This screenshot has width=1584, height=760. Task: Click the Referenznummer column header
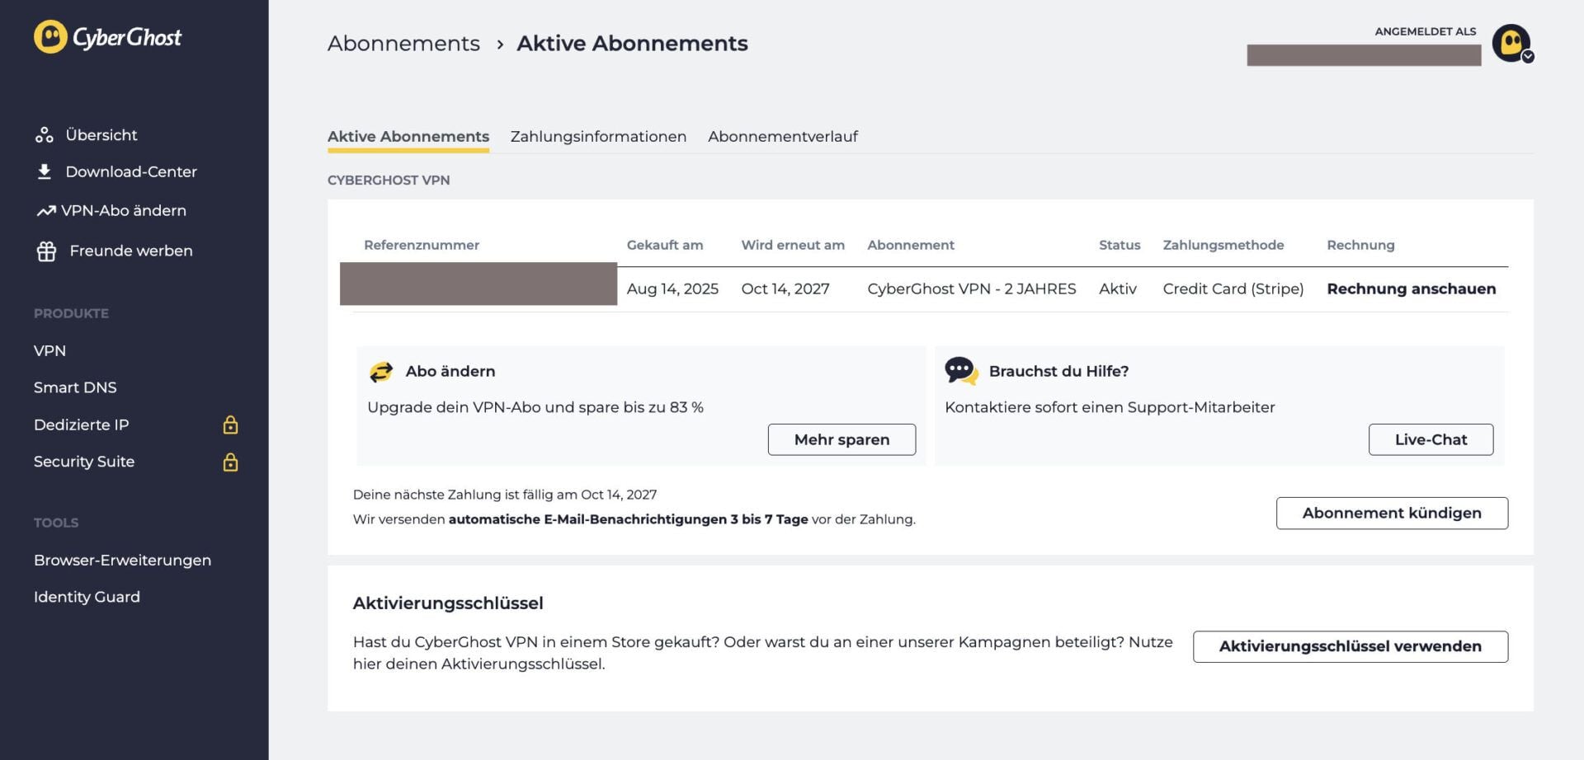point(422,245)
